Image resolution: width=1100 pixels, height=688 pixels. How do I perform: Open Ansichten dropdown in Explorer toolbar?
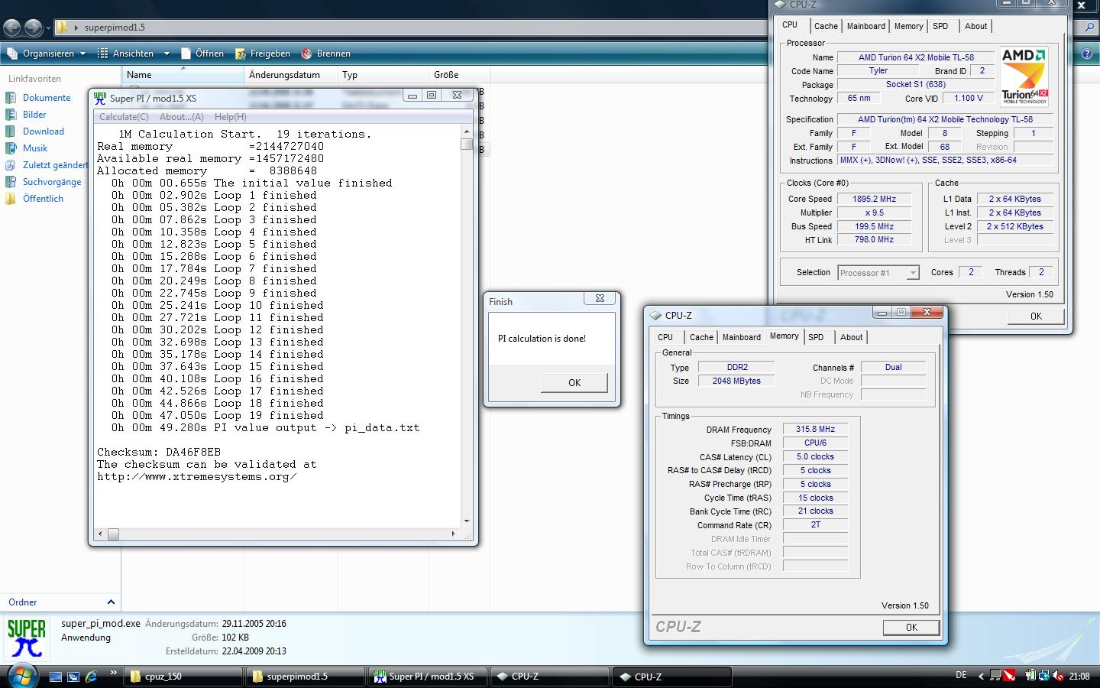(132, 54)
